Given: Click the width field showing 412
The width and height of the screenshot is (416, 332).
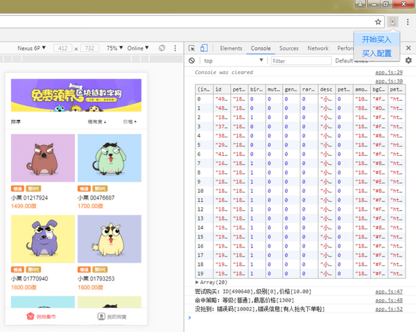Looking at the screenshot, I should [62, 49].
